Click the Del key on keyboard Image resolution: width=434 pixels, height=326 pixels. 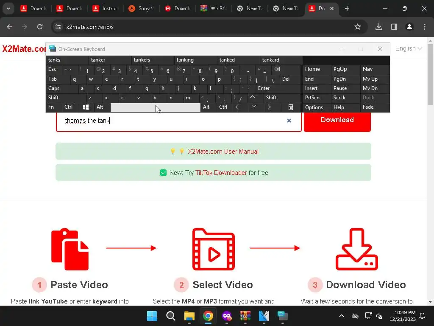290,79
